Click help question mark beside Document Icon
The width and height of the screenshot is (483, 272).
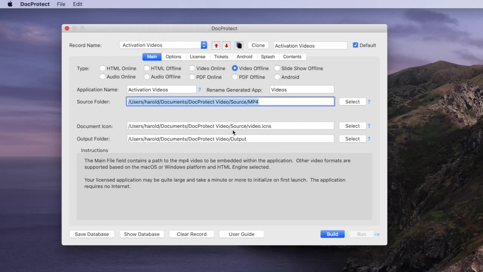coord(369,126)
